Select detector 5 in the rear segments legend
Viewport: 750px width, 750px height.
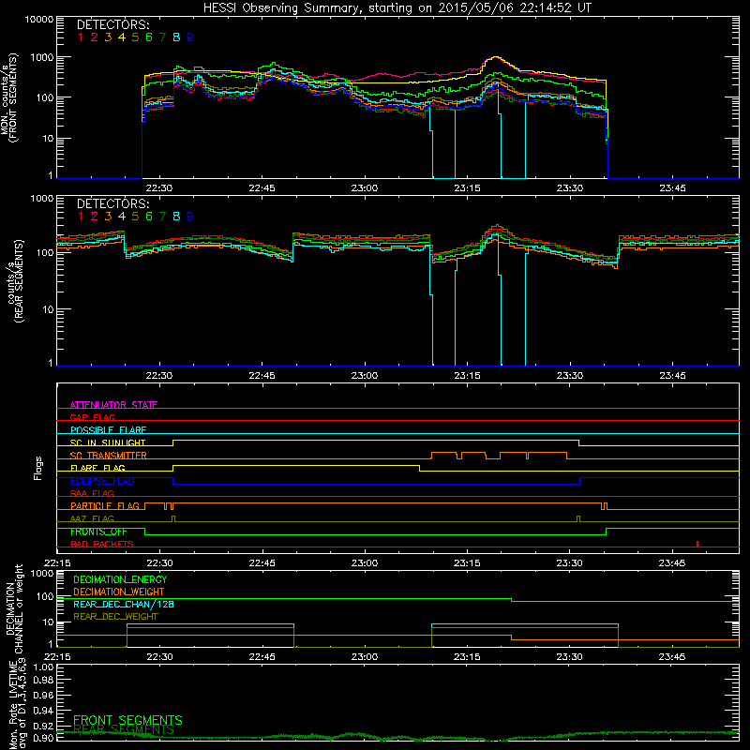135,217
